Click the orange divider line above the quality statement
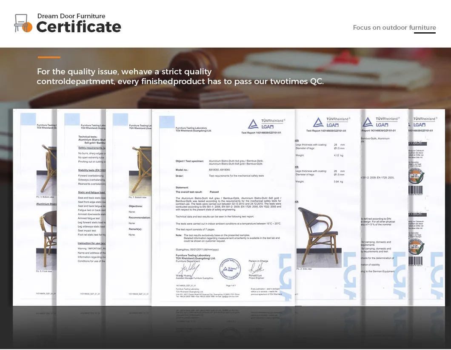This screenshot has height=350, width=451. click(x=48, y=56)
